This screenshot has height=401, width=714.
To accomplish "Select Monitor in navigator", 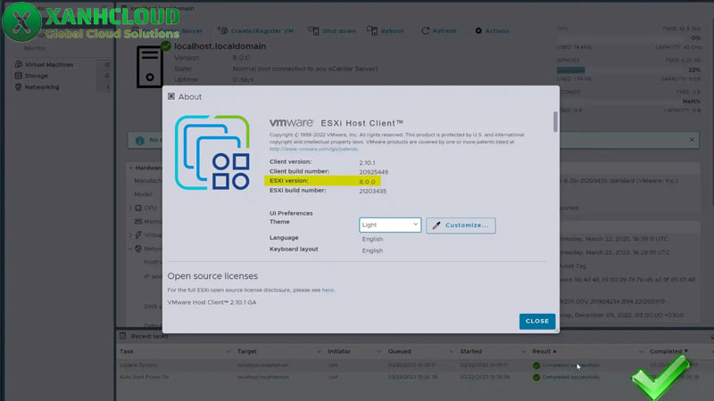I will pyautogui.click(x=35, y=48).
